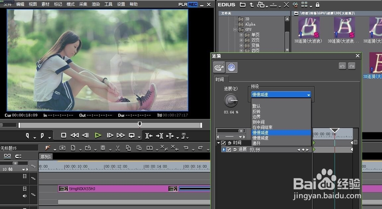This screenshot has width=382, height=209.
Task: Click the clock time button in transition dialog
Action: [x=231, y=67]
